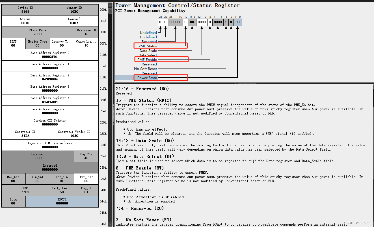Click the Data Select field label

tap(148, 55)
